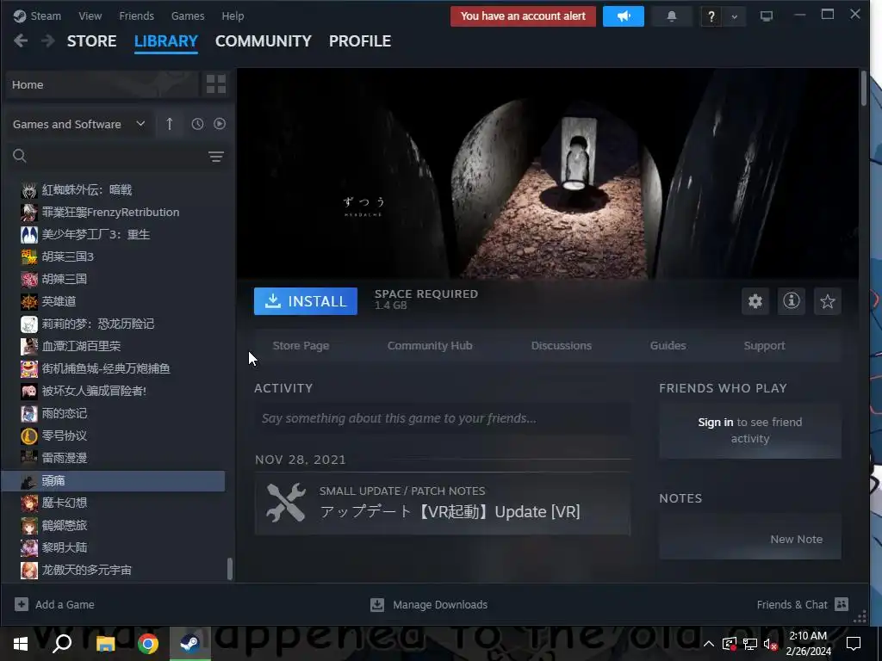Viewport: 882px width, 661px height.
Task: Select 被坏女人骗成冒险者! in the list
Action: point(113,391)
